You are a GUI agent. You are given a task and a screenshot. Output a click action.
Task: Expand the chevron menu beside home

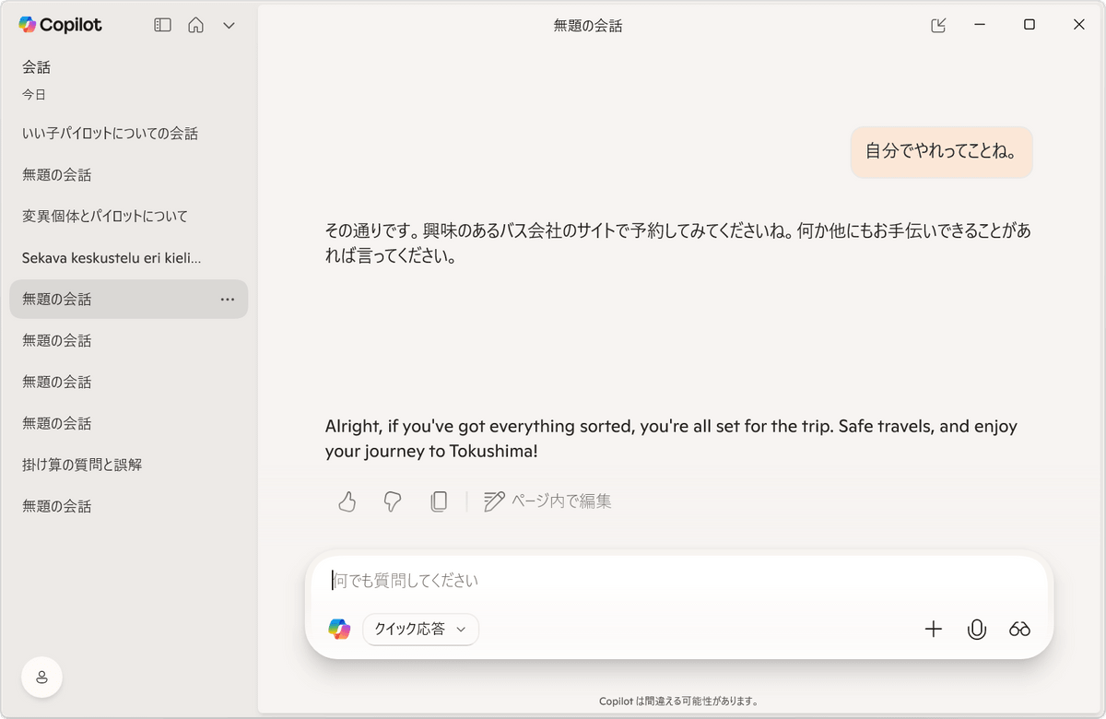(x=229, y=26)
